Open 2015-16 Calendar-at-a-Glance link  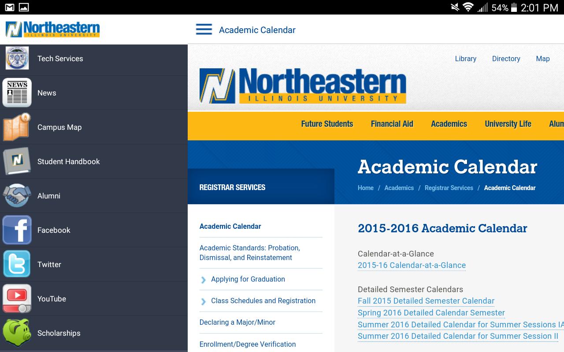tap(412, 265)
